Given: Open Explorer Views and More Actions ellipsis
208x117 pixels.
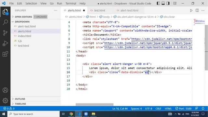Looking at the screenshot, I should (56, 10).
